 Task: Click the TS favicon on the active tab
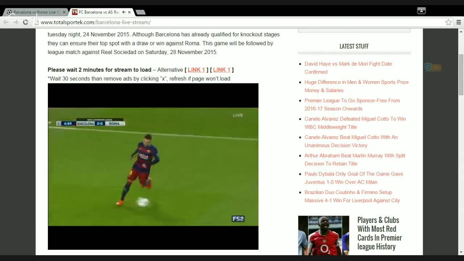tap(75, 12)
